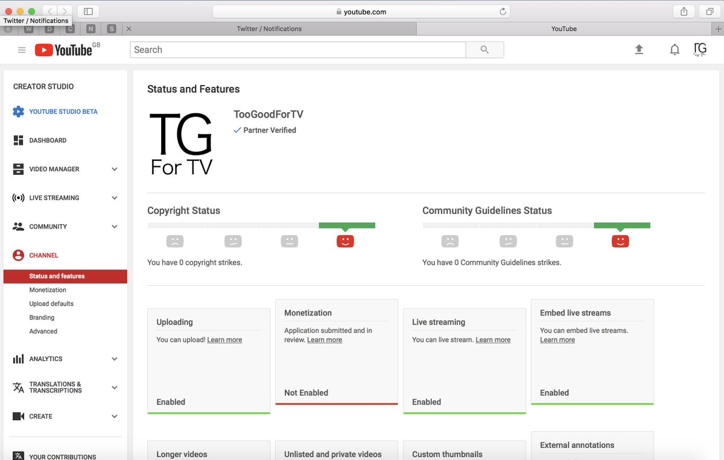
Task: Click the Live Streaming broadcast icon
Action: pyautogui.click(x=18, y=198)
